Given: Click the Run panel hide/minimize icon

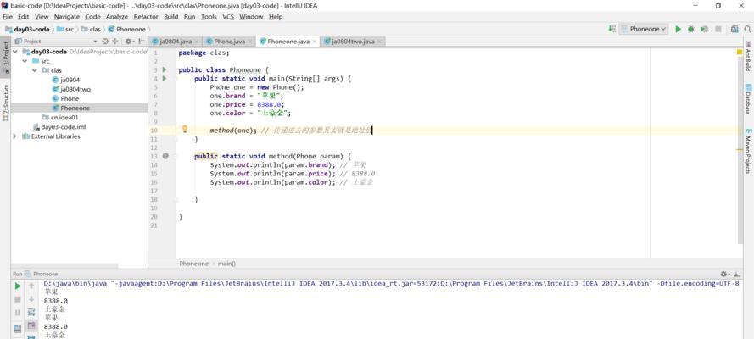Looking at the screenshot, I should (735, 274).
